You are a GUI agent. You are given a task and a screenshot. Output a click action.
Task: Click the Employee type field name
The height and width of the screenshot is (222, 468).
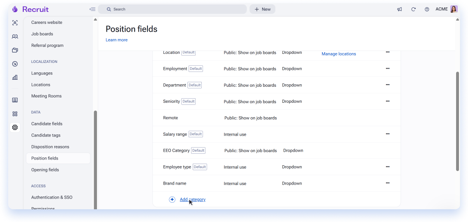coord(177,167)
